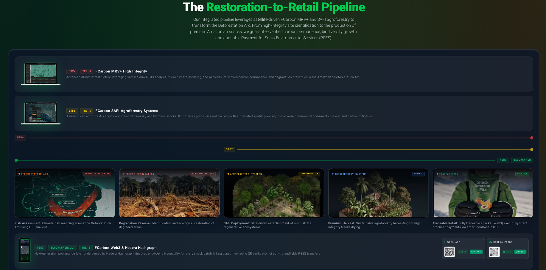Click the BIODIVERSITY LOSS tag
Image resolution: width=546 pixels, height=270 pixels.
click(203, 174)
